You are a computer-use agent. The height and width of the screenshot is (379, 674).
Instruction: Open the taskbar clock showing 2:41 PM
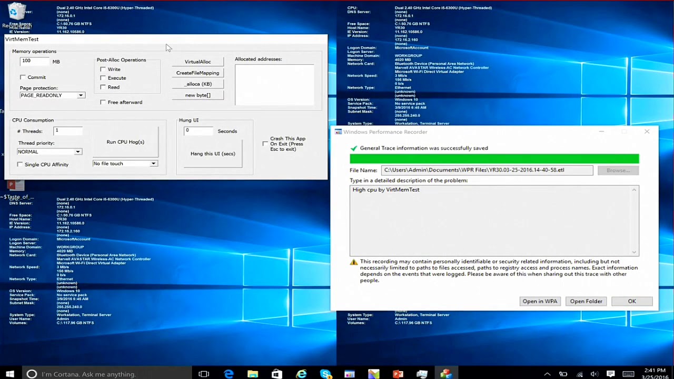pos(654,374)
